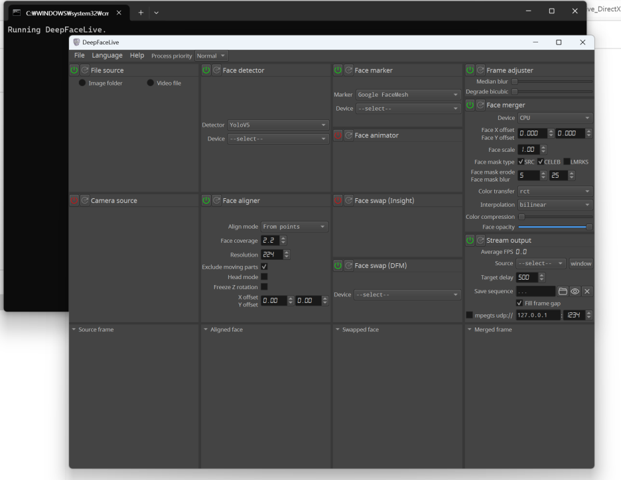Reset Face merger module settings
The width and height of the screenshot is (621, 480).
pyautogui.click(x=480, y=105)
